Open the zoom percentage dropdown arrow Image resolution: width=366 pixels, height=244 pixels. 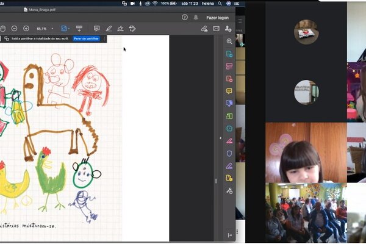coord(52,29)
